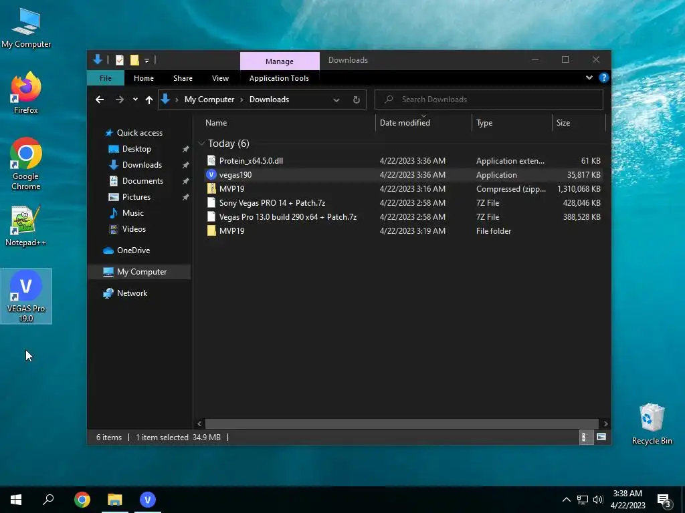The image size is (685, 513).
Task: Open the Help question mark icon
Action: [x=604, y=77]
